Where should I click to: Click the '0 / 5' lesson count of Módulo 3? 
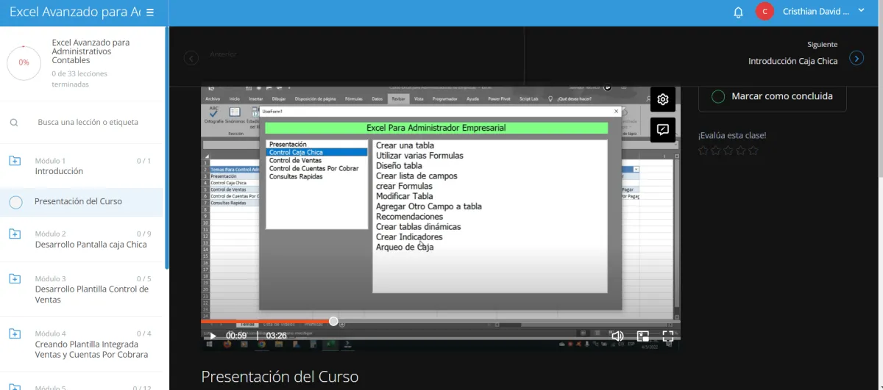(143, 278)
